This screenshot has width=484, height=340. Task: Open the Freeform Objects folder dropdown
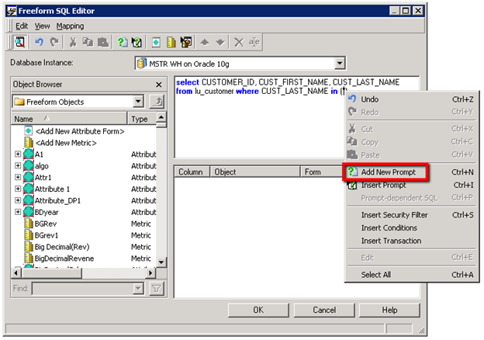pyautogui.click(x=138, y=102)
